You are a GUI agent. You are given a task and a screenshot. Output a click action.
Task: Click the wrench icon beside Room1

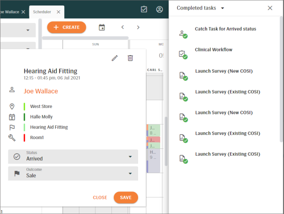(x=12, y=138)
